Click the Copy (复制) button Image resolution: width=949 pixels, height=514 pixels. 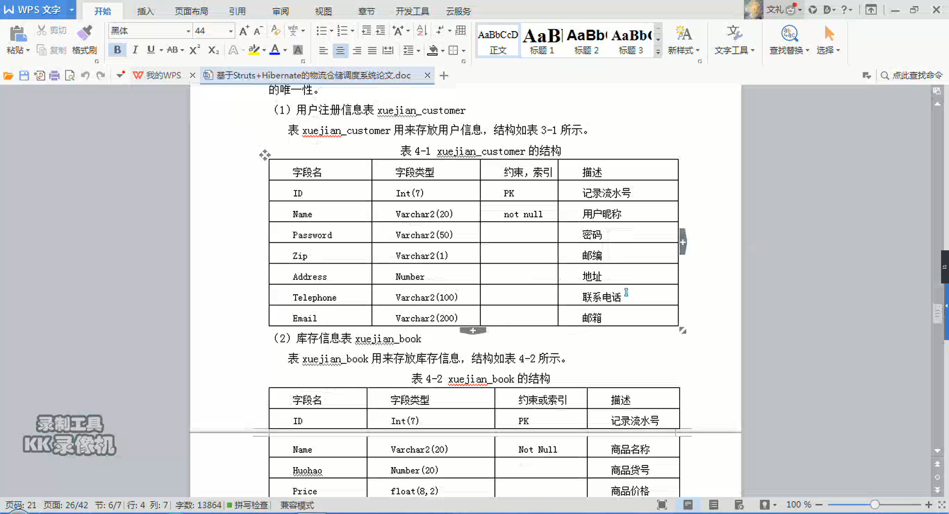click(51, 50)
